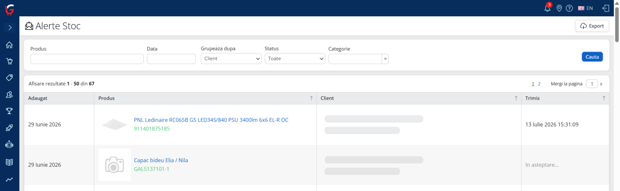This screenshot has width=620, height=191.
Task: Go to Home icon in sidebar
Action: pyautogui.click(x=9, y=45)
